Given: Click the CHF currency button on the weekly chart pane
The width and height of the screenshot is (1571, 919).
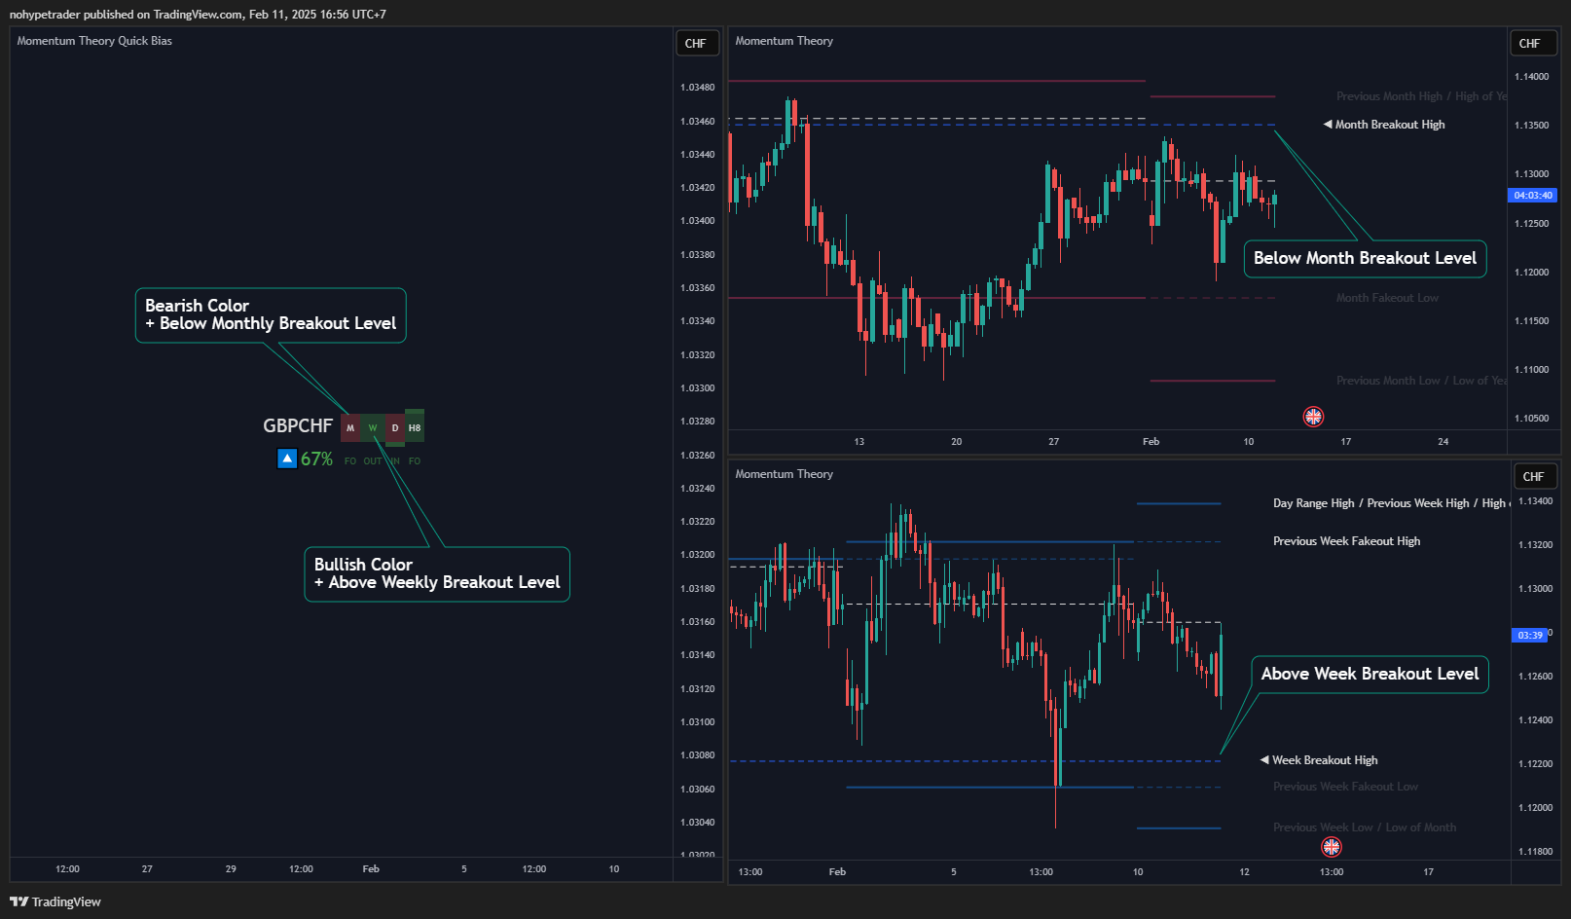Looking at the screenshot, I should [x=1534, y=476].
